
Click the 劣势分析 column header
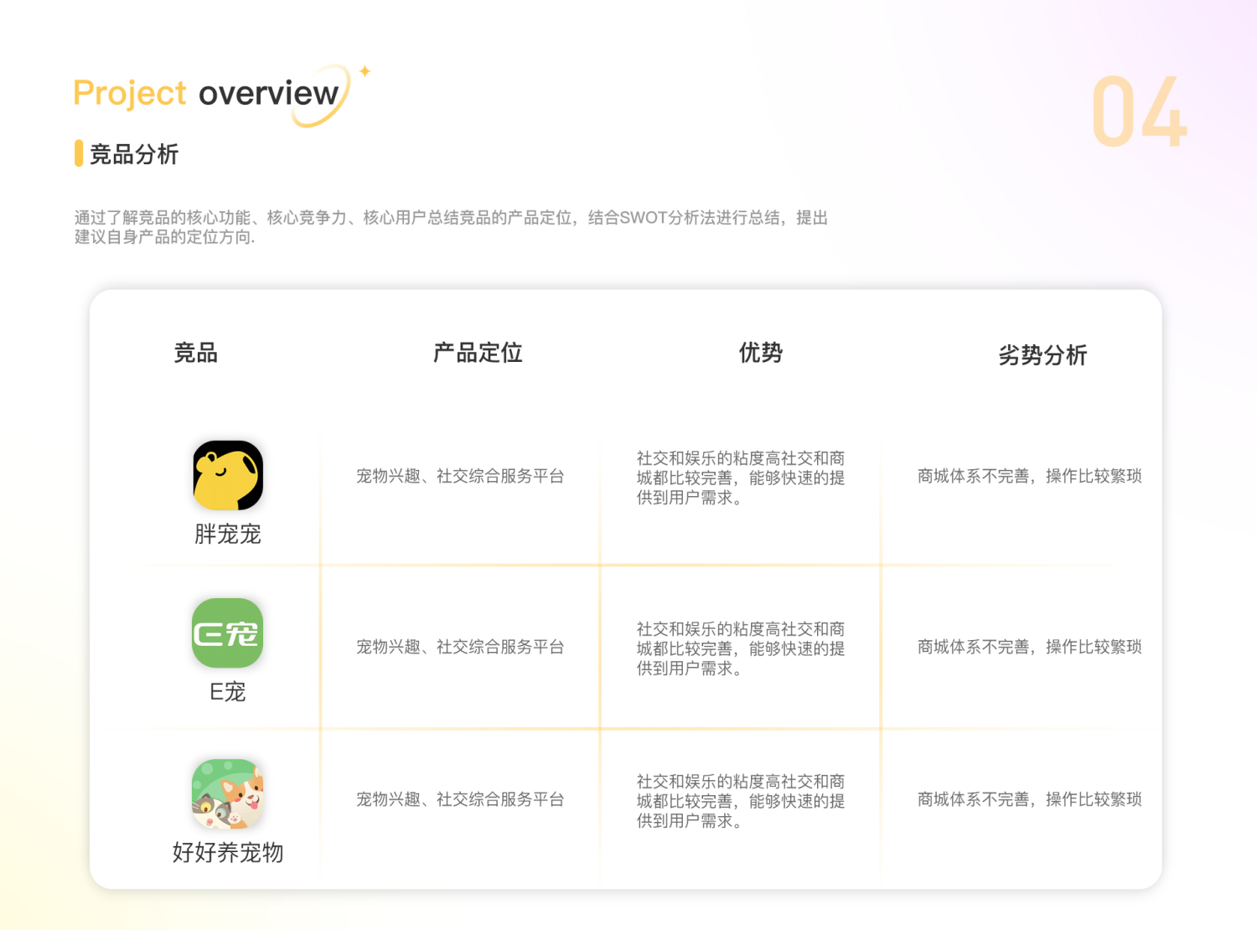click(x=1042, y=355)
